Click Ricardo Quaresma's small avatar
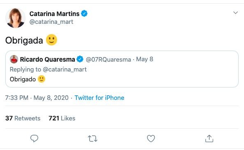Screen dimensions: 244x150 pos(14,59)
